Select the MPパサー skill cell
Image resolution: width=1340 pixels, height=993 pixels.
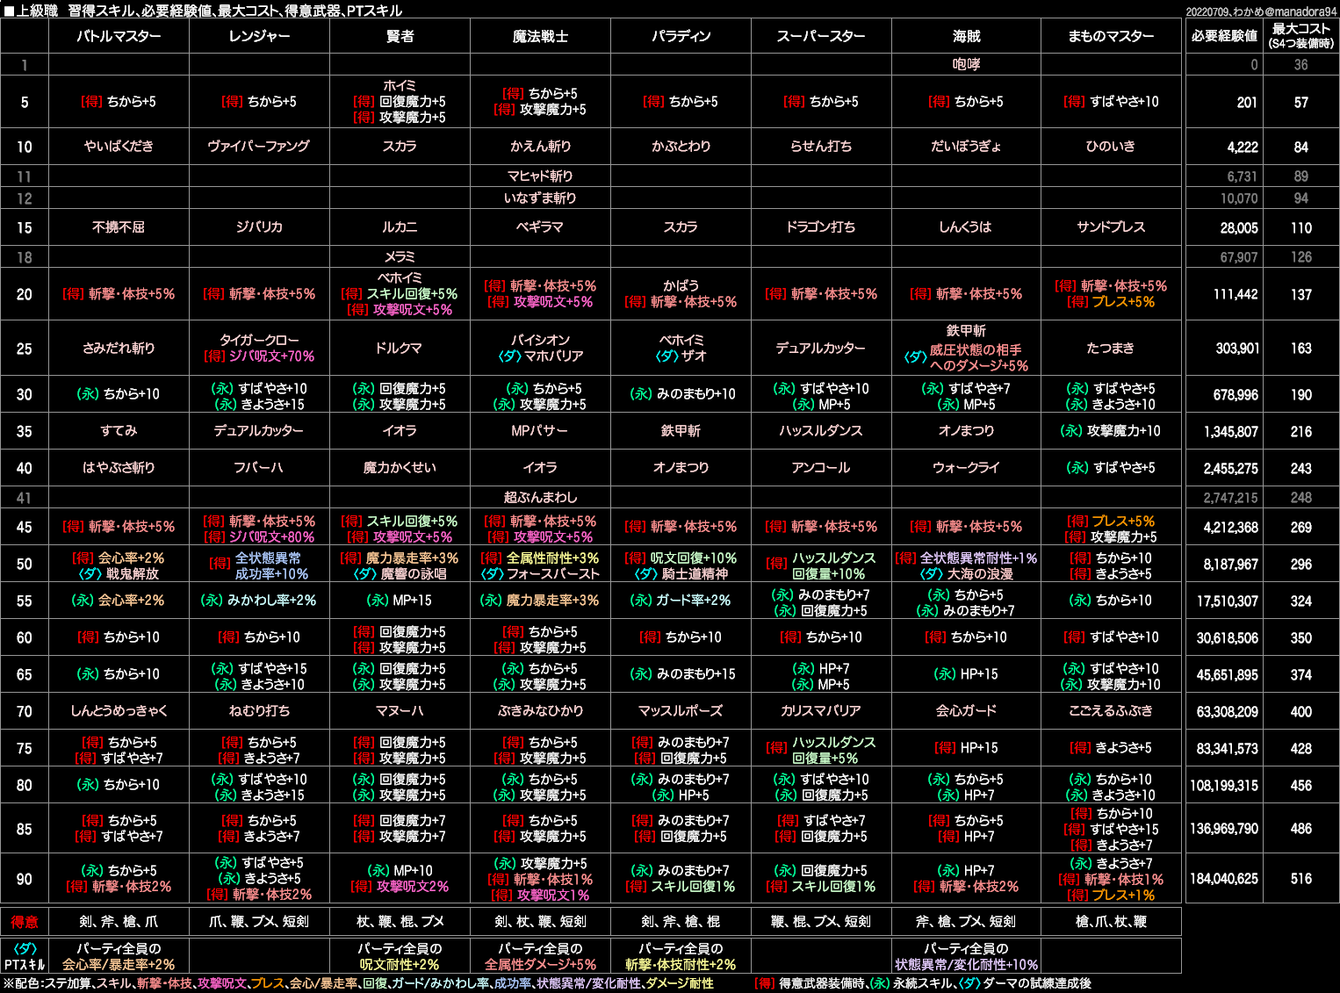[540, 431]
